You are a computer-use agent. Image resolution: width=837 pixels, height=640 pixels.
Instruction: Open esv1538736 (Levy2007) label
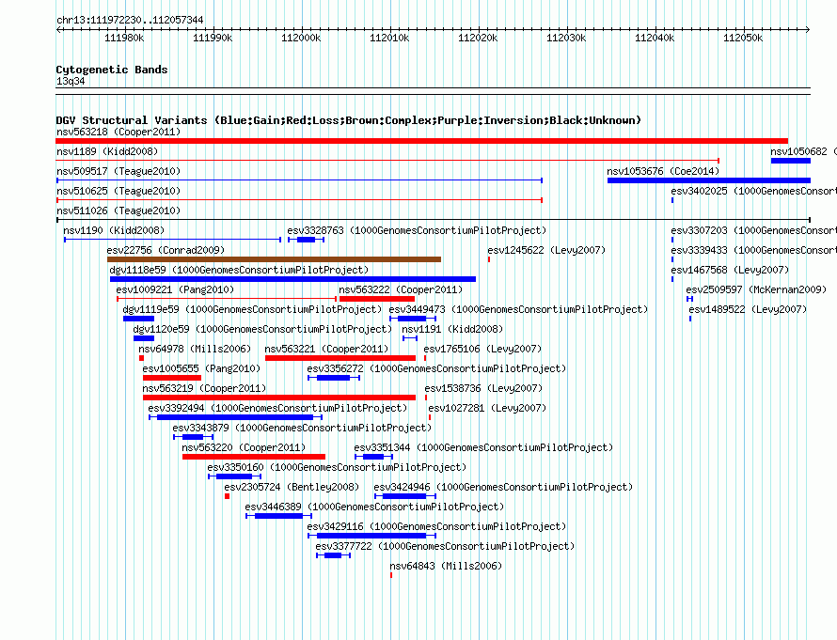(x=483, y=388)
